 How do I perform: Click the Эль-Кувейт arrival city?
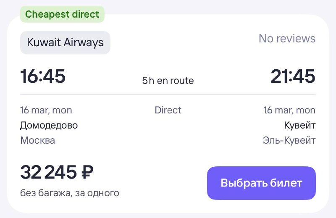pyautogui.click(x=289, y=140)
